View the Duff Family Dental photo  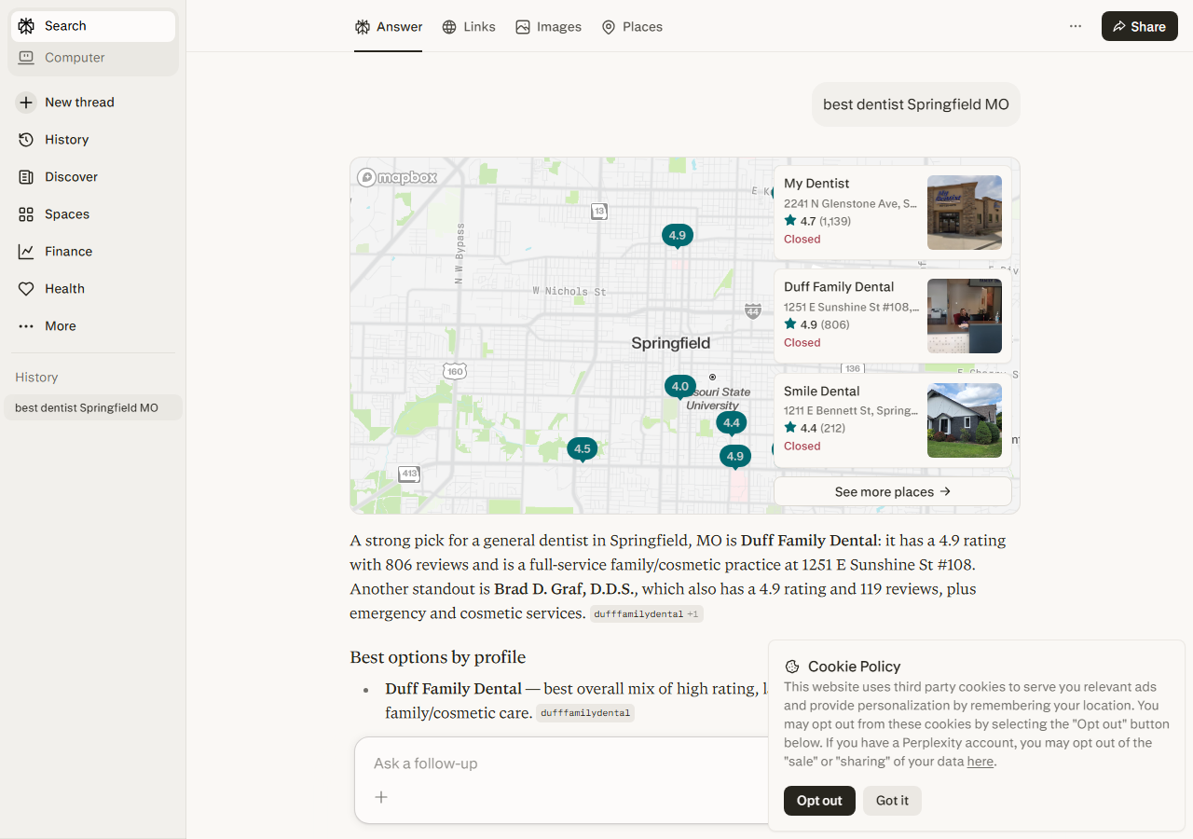pyautogui.click(x=965, y=316)
